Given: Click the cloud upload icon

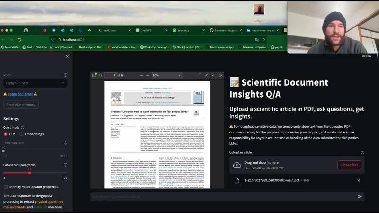Looking at the screenshot, I should pos(237,165).
